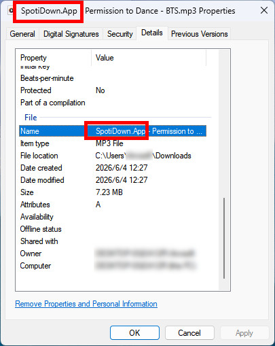Select the Name property row
This screenshot has width=275, height=346.
tap(113, 131)
